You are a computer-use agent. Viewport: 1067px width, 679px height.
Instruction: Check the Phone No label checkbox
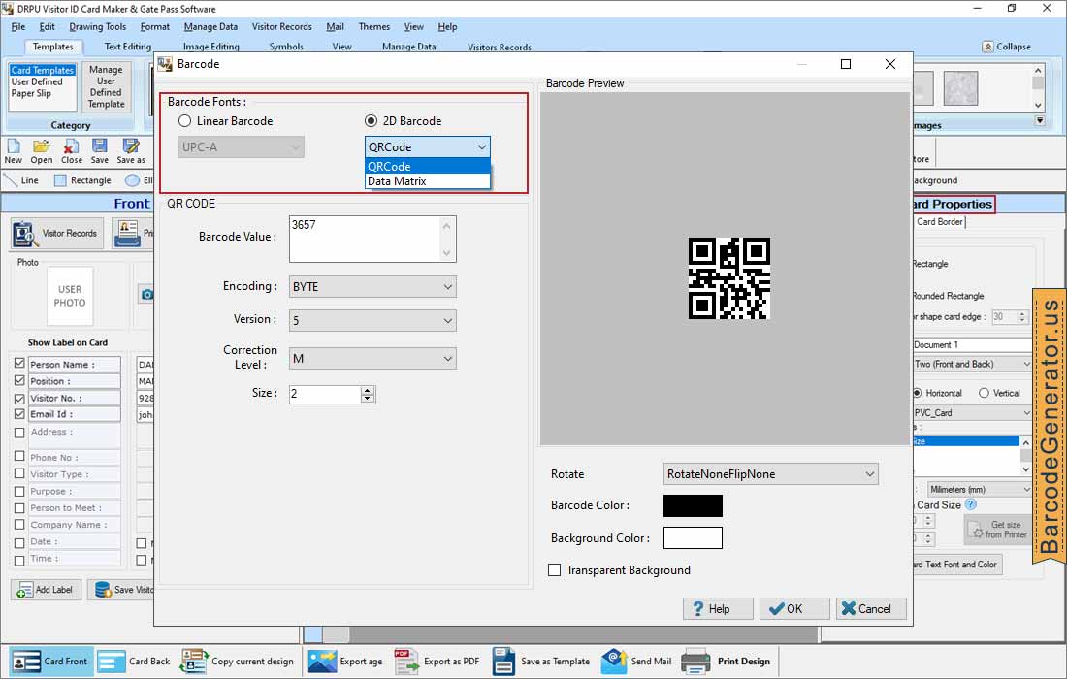coord(19,457)
